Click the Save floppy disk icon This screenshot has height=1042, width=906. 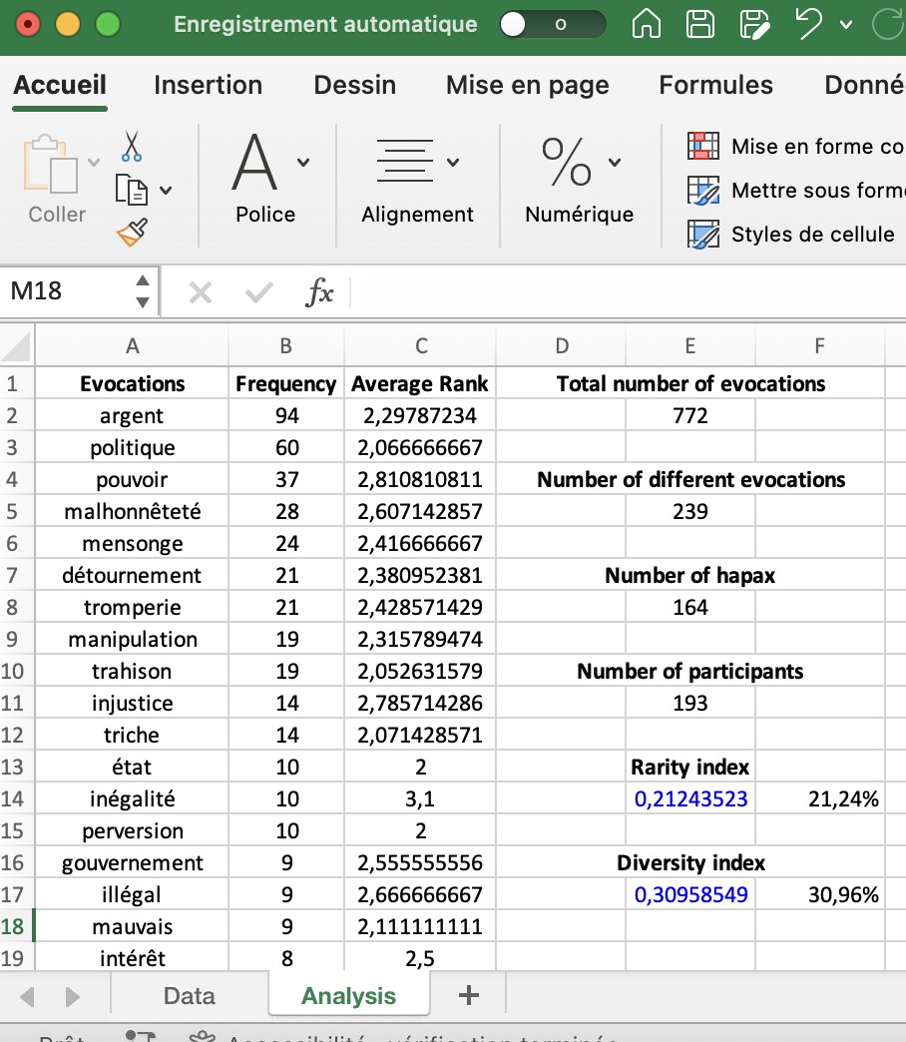point(700,25)
